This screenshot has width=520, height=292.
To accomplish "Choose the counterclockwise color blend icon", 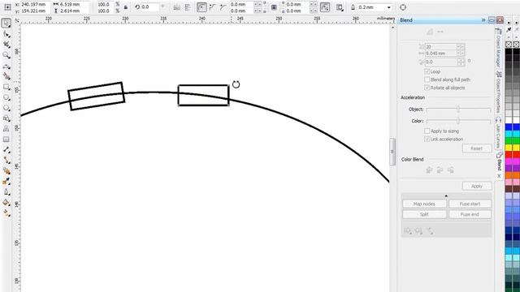I will click(450, 170).
